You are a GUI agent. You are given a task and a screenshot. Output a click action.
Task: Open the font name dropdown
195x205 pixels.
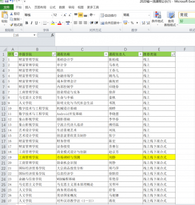[51, 15]
